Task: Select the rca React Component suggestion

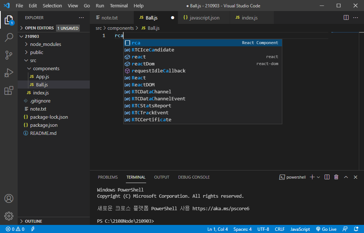Action: [203, 43]
